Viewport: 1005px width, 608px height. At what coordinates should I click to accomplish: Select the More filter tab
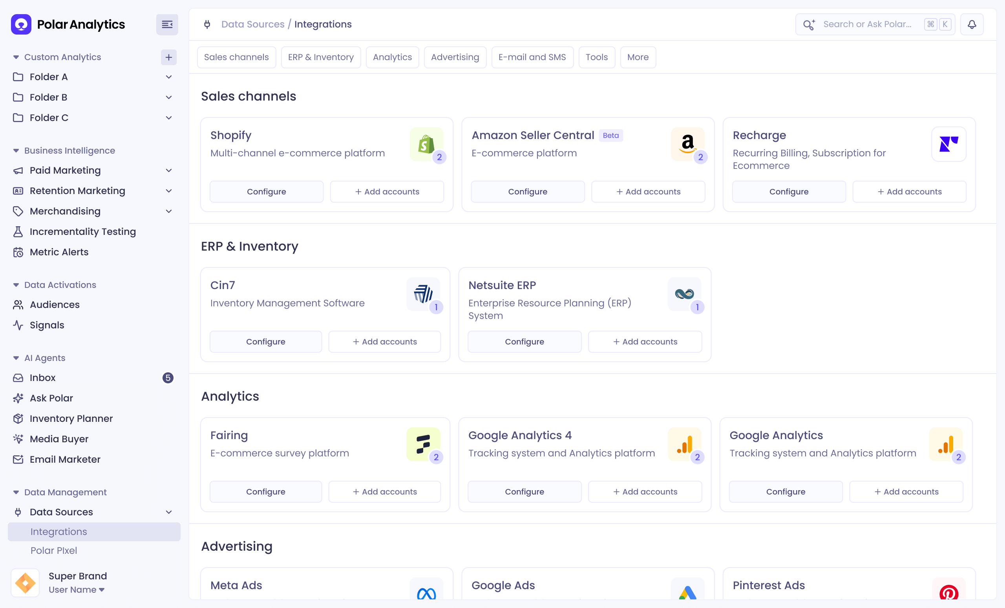coord(638,57)
